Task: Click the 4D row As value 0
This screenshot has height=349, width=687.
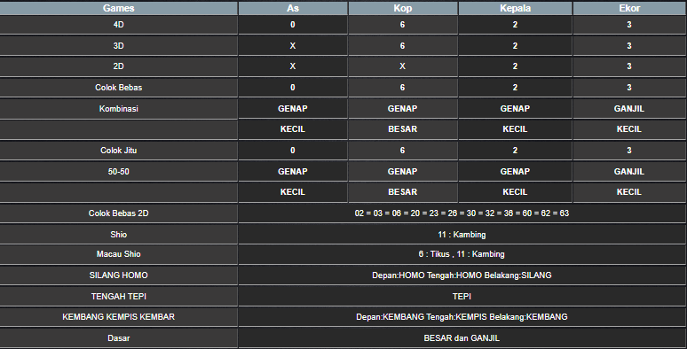Action: click(x=293, y=25)
